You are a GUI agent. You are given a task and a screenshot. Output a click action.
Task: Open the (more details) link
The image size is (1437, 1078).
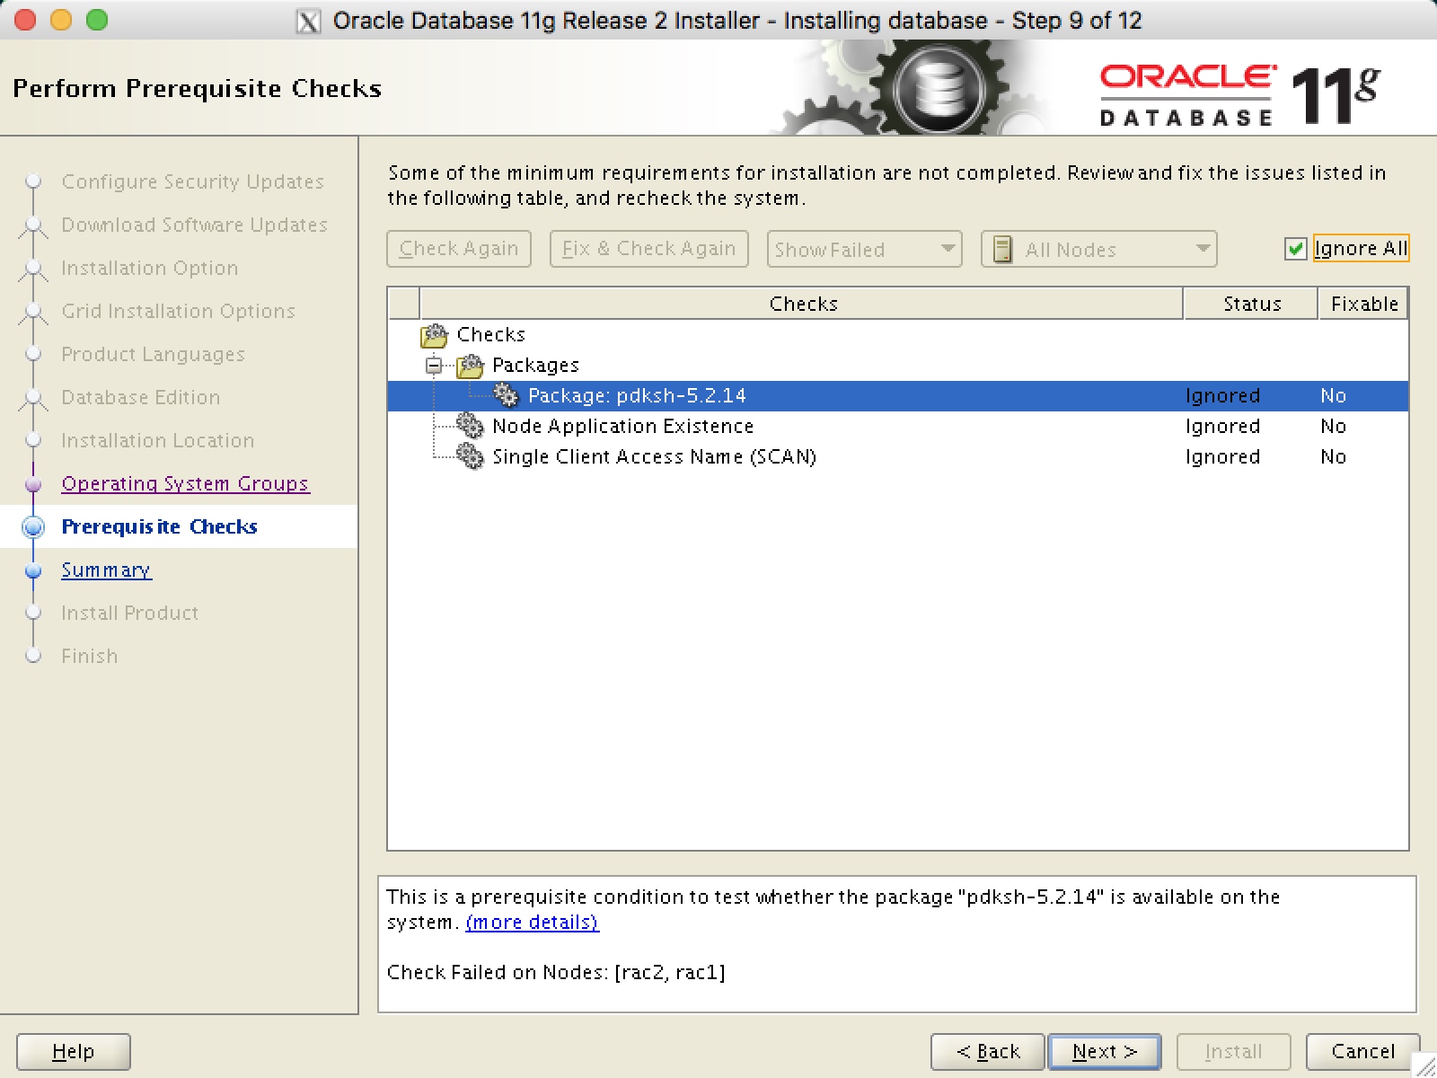(532, 922)
